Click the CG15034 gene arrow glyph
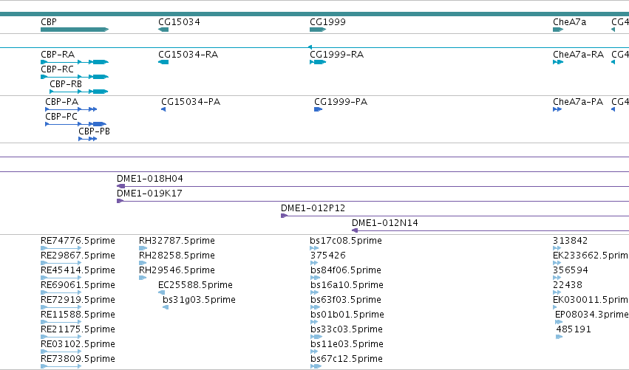The image size is (629, 370). click(163, 30)
